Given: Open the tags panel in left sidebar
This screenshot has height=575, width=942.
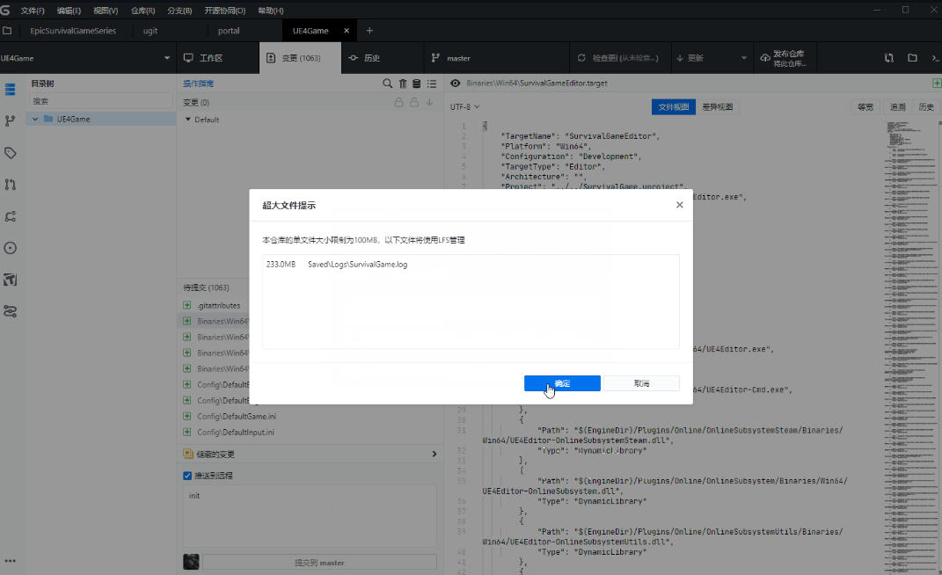Looking at the screenshot, I should coord(11,152).
